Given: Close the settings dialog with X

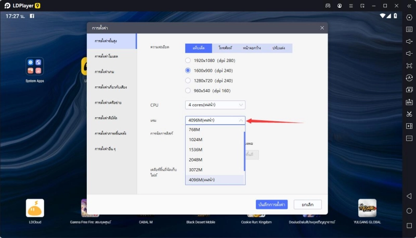Looking at the screenshot, I should 322,28.
